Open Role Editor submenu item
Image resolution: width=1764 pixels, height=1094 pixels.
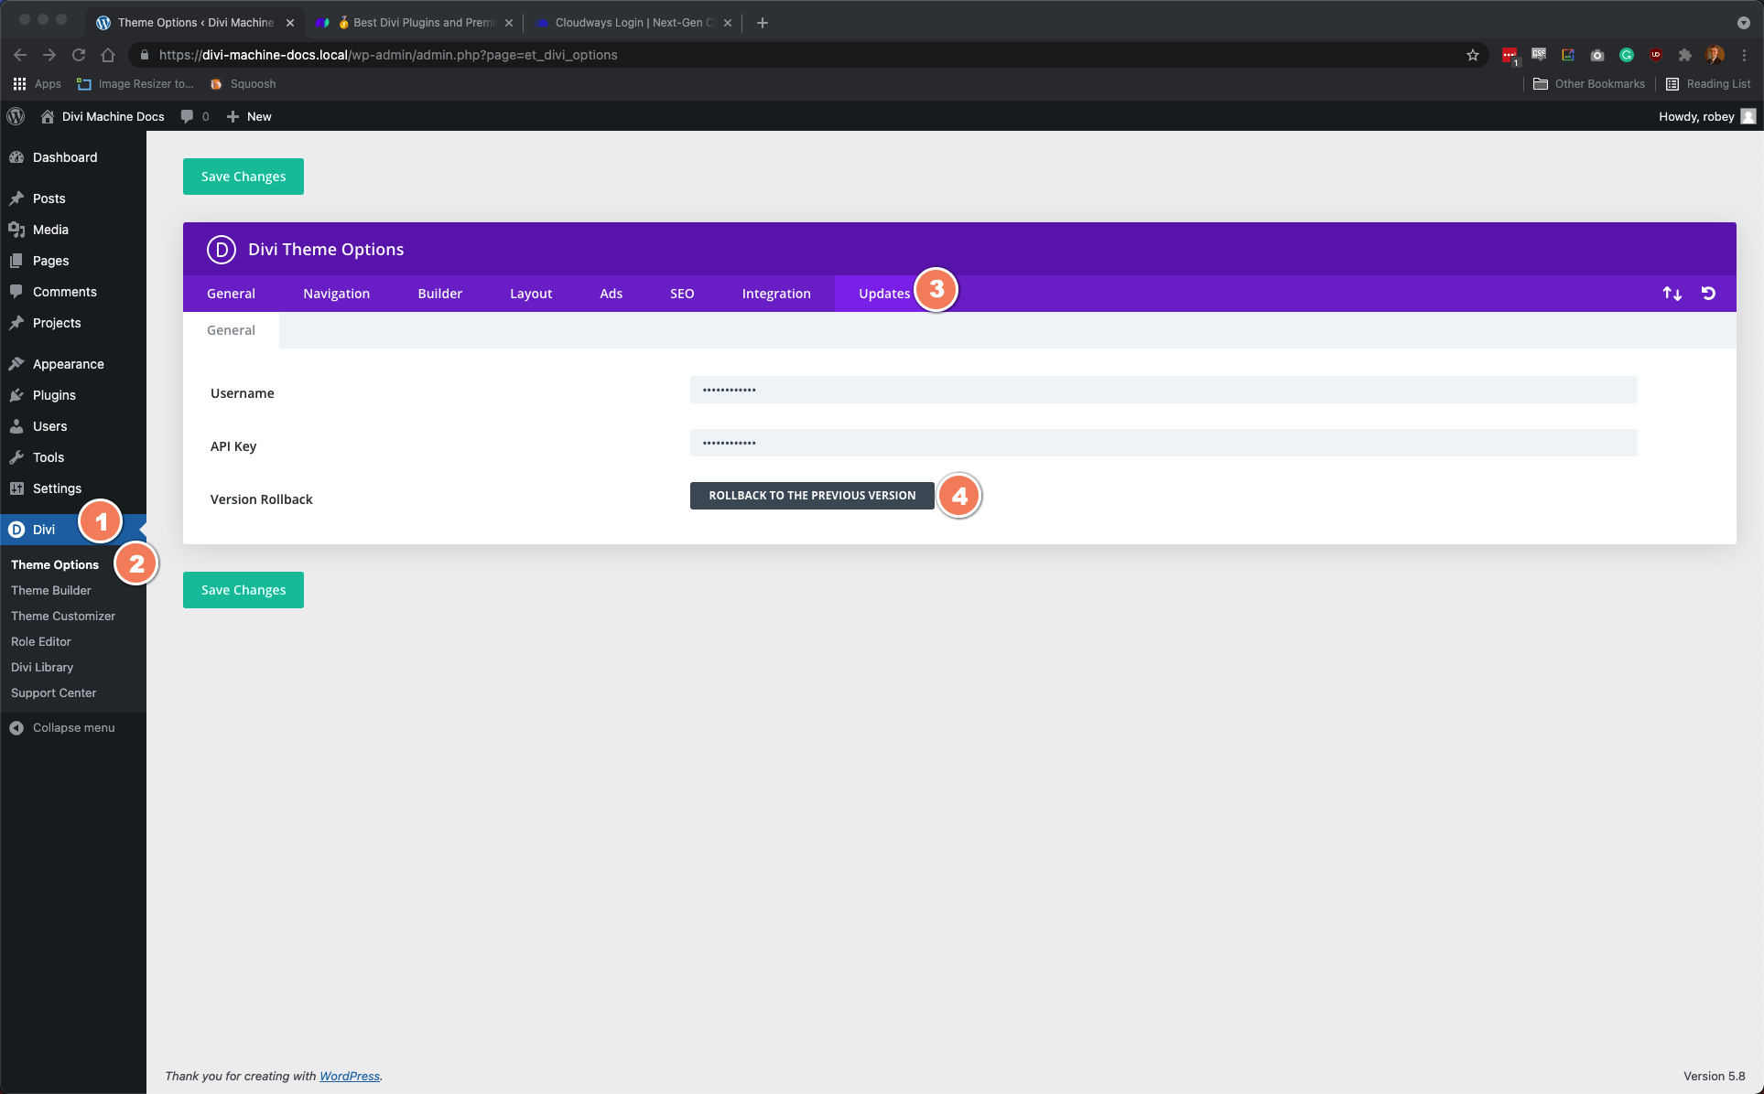tap(41, 642)
